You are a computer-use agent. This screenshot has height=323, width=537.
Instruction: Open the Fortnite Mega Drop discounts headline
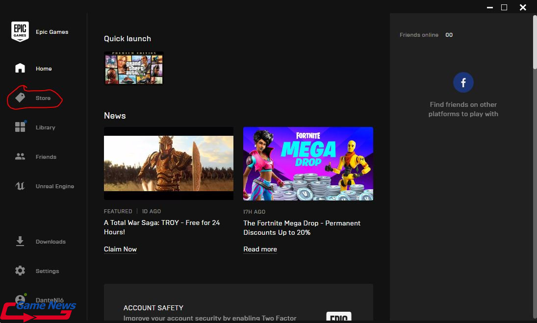pyautogui.click(x=302, y=227)
